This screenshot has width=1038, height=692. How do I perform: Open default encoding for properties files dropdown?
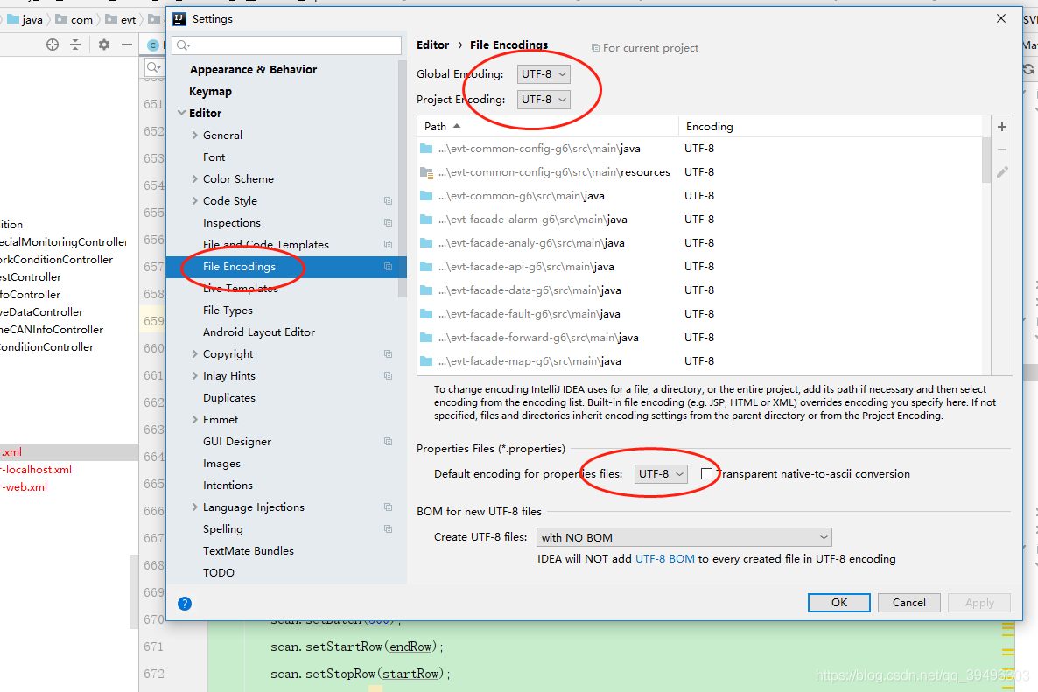[x=661, y=473]
